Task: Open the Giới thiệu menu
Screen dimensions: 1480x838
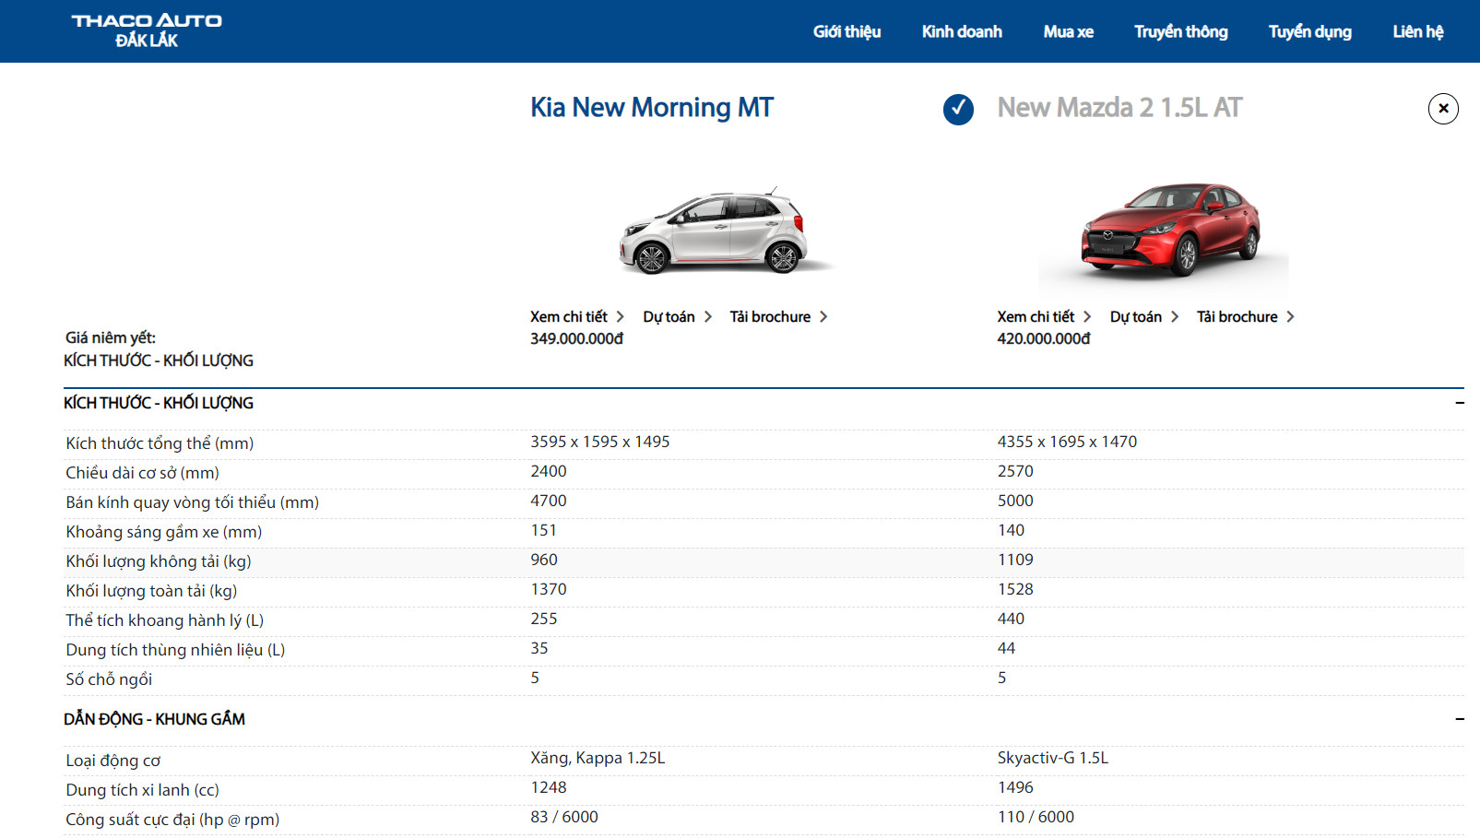Action: tap(847, 31)
